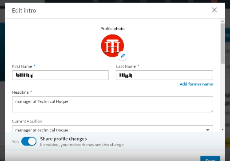Grab the dialog's vertical scrollbar thumb
The height and width of the screenshot is (161, 230).
[222, 43]
